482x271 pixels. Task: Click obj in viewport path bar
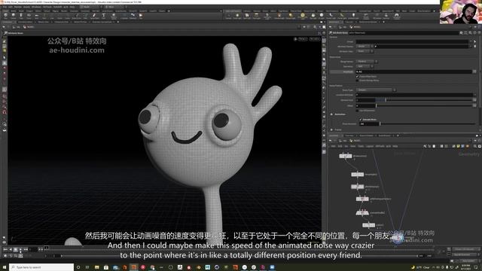coord(18,27)
